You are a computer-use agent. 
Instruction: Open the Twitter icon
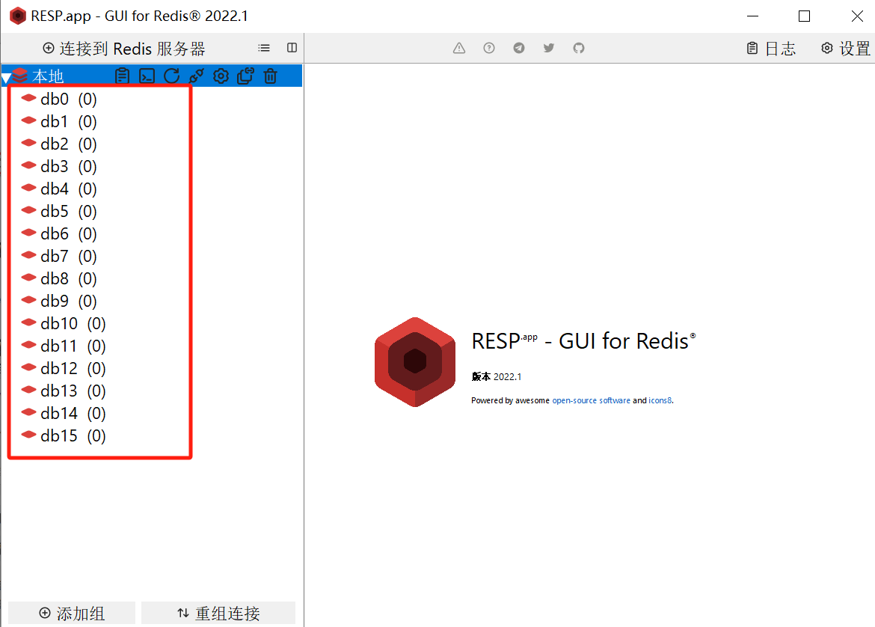[x=549, y=48]
